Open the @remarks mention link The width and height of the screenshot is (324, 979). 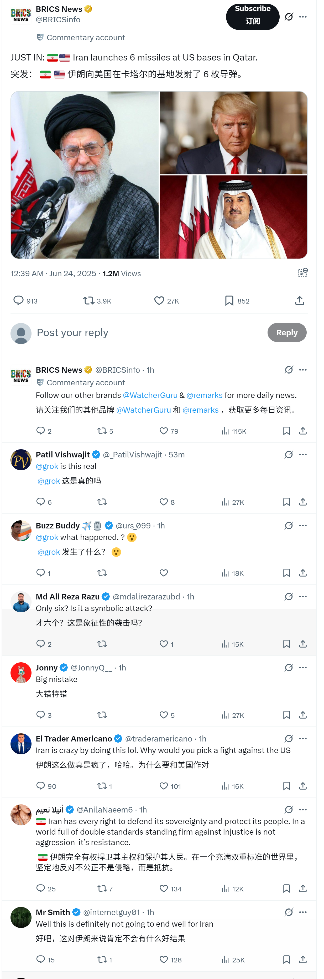click(204, 395)
